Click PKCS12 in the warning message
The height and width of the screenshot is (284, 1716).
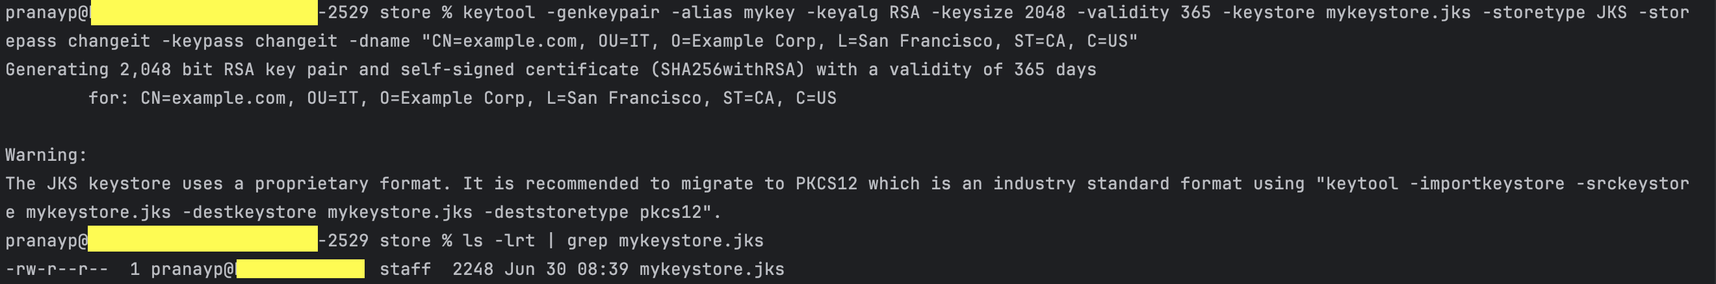(826, 183)
